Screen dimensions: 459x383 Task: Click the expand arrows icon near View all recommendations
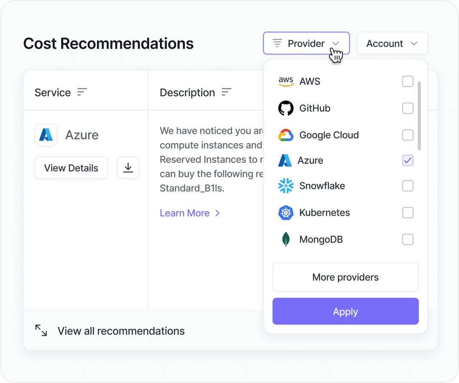pos(41,331)
